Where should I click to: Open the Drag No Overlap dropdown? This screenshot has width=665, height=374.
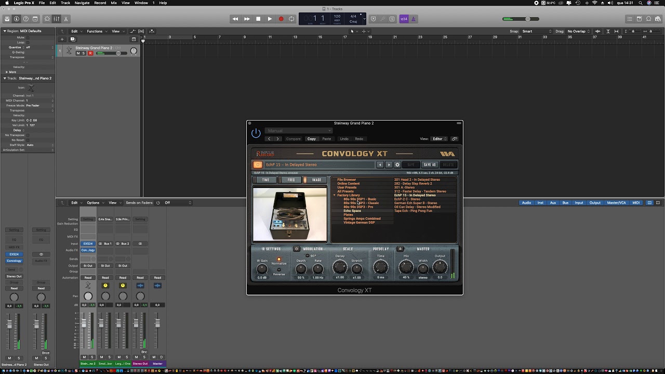(x=578, y=31)
